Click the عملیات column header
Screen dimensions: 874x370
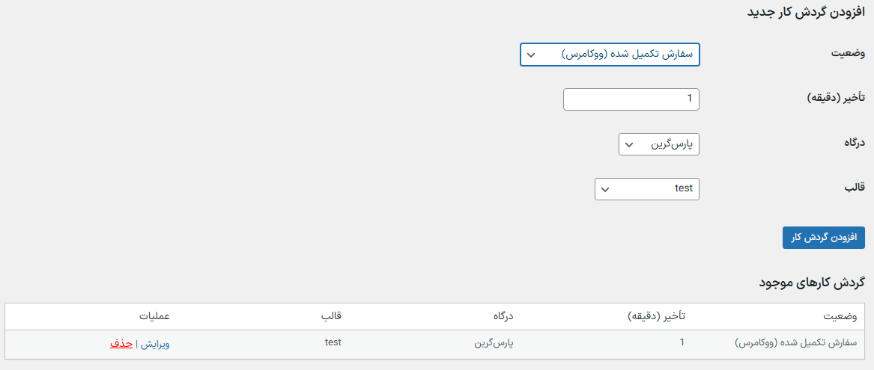coord(154,316)
